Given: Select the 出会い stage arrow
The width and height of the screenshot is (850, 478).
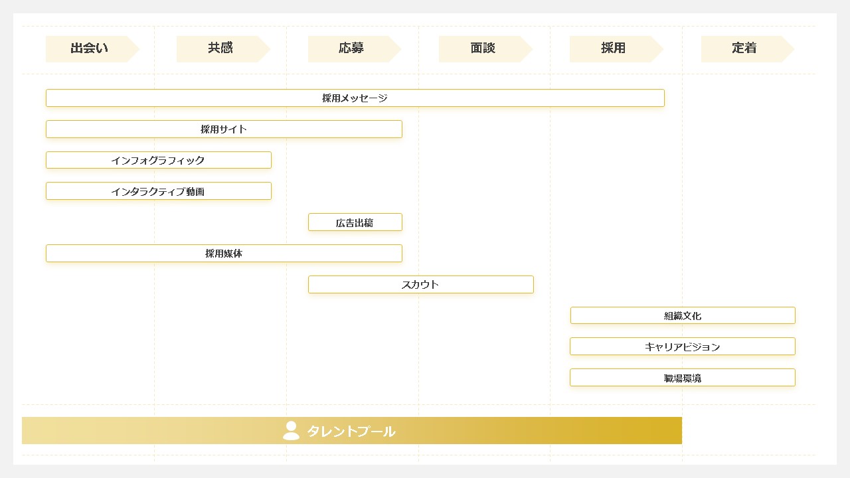Looking at the screenshot, I should pos(88,48).
